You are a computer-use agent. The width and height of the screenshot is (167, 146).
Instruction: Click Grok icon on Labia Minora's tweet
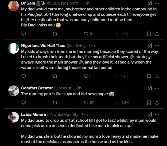tap(150, 114)
